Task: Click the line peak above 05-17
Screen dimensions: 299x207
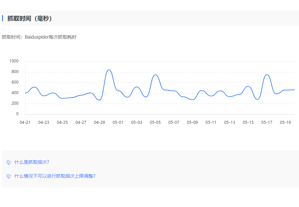Action: pyautogui.click(x=267, y=75)
